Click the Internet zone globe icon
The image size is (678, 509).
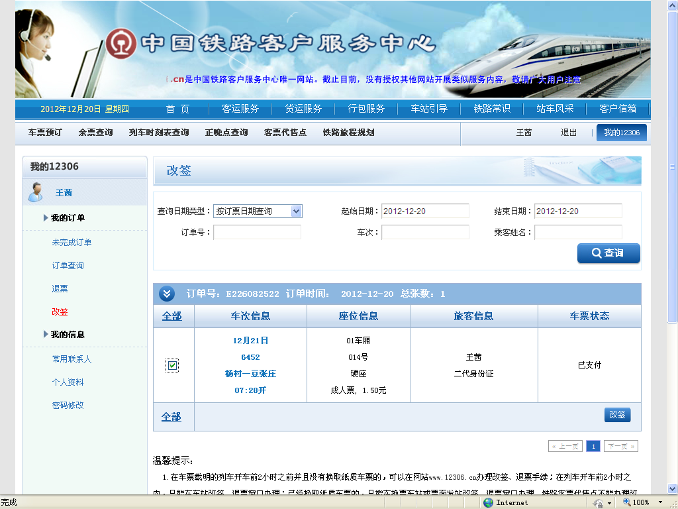point(488,502)
